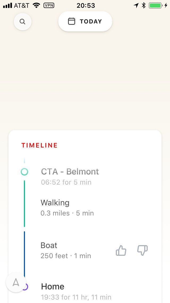Tap the calendar icon in Today button
This screenshot has height=303, width=170.
tap(71, 21)
